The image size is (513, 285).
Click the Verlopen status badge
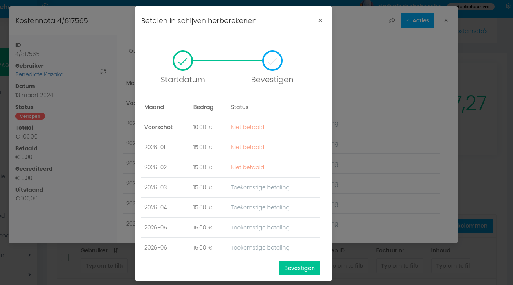pyautogui.click(x=30, y=116)
